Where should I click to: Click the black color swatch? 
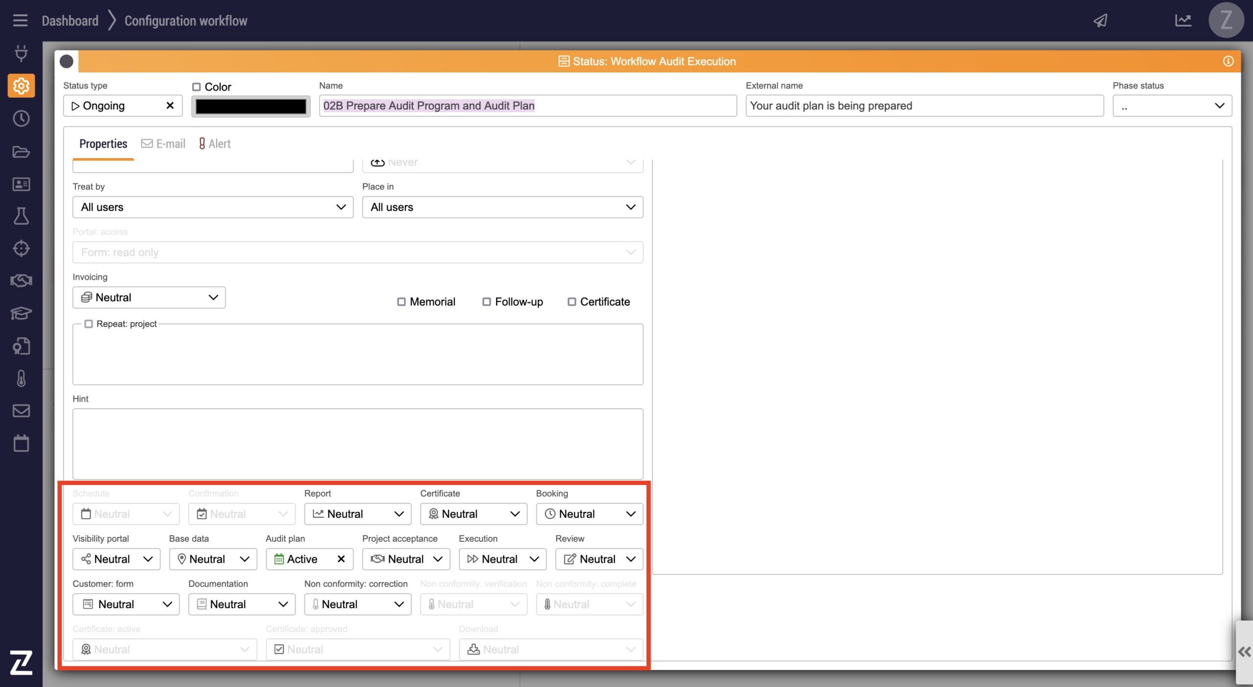click(251, 106)
